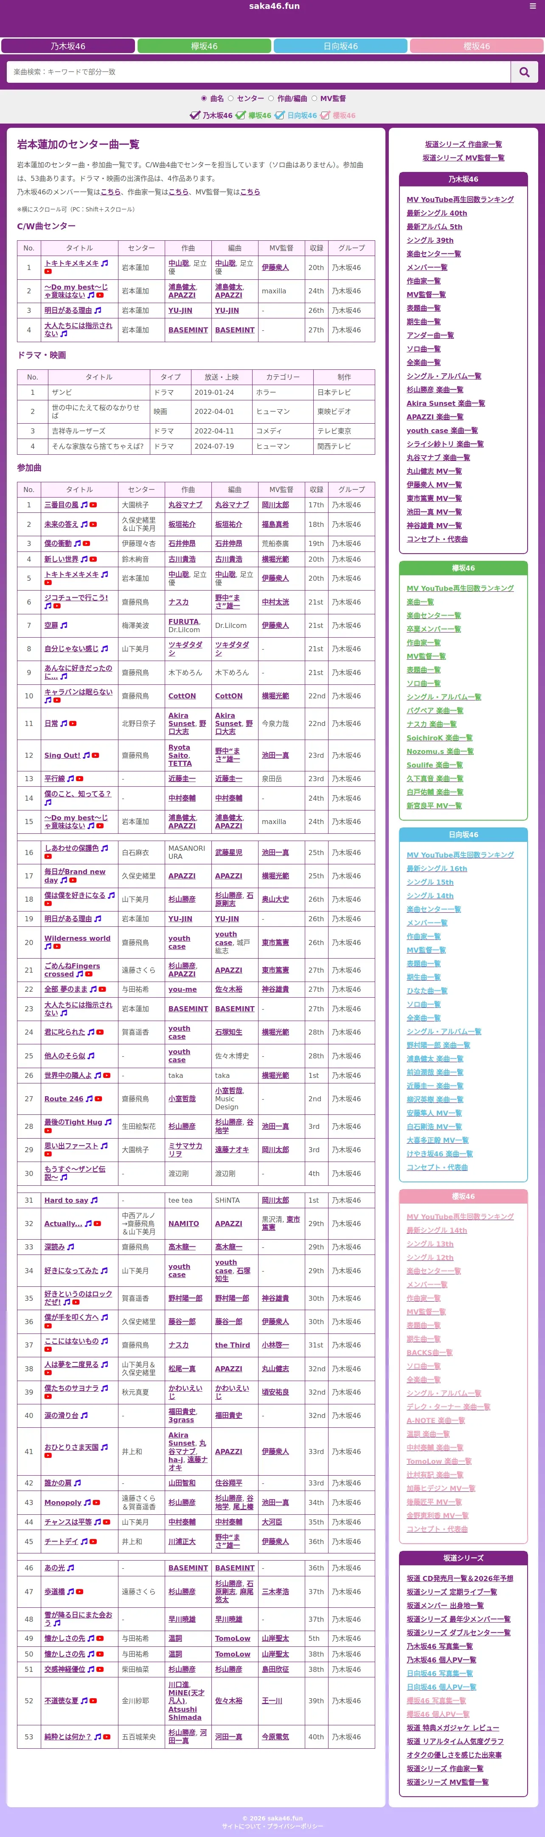Open YouTube icon beside チートデイ
Image resolution: width=545 pixels, height=1837 pixels.
click(x=93, y=1542)
